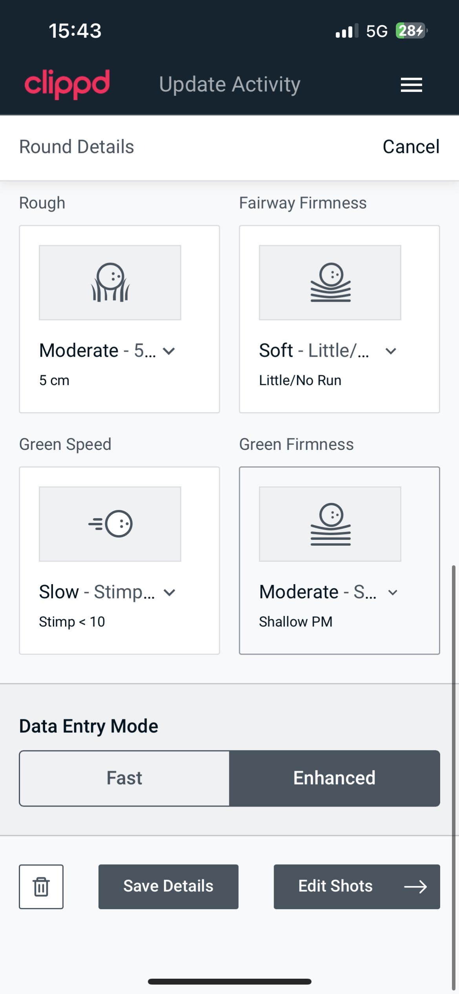Select Enhanced data entry mode
The width and height of the screenshot is (459, 994).
pos(335,778)
